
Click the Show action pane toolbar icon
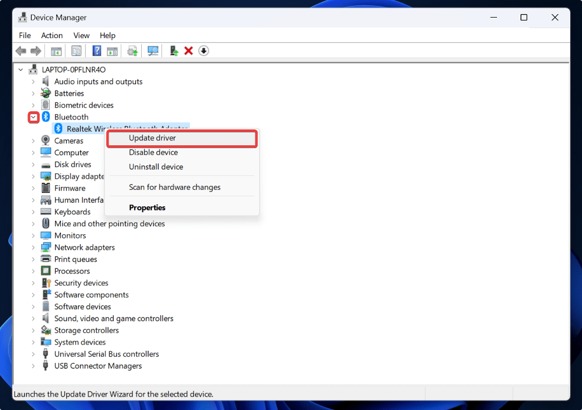pyautogui.click(x=112, y=50)
